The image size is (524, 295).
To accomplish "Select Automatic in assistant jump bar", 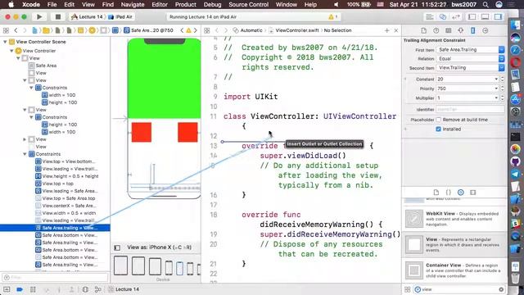I will click(x=248, y=30).
